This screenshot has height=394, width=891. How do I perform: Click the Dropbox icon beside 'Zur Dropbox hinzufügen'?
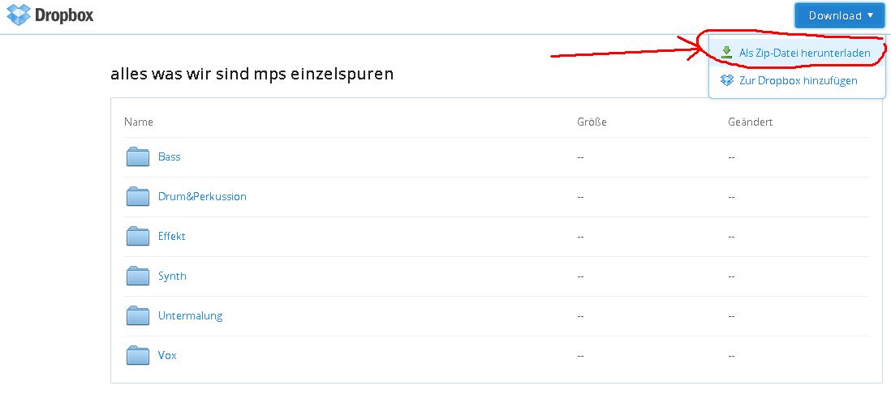tap(727, 80)
